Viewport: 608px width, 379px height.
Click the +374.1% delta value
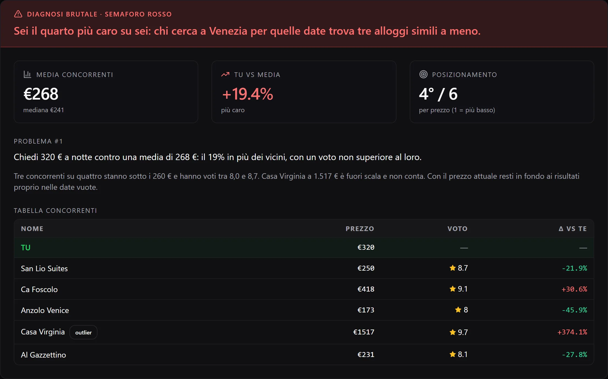point(572,332)
